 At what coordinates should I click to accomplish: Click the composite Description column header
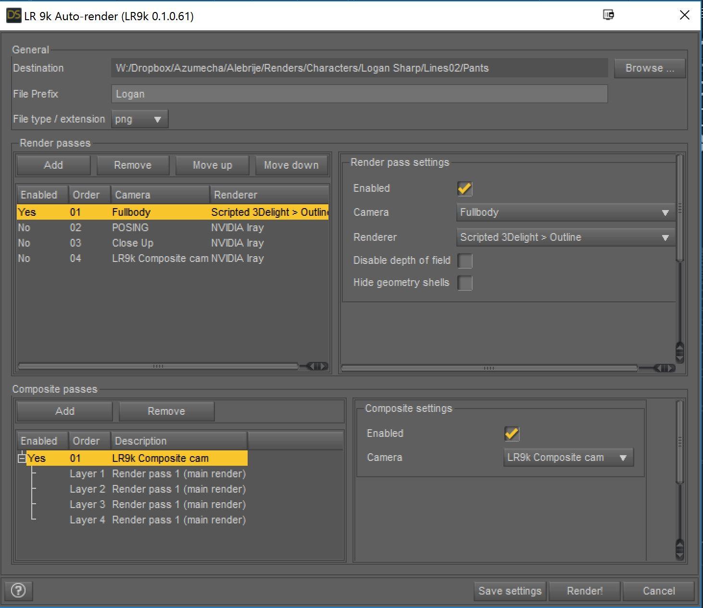point(179,441)
